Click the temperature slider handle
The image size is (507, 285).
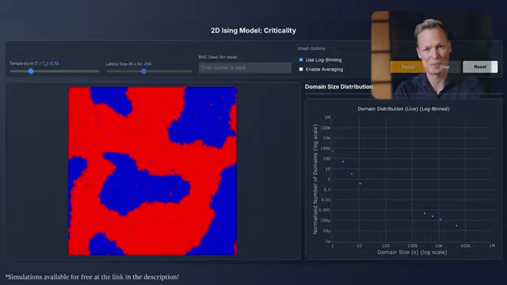click(31, 71)
